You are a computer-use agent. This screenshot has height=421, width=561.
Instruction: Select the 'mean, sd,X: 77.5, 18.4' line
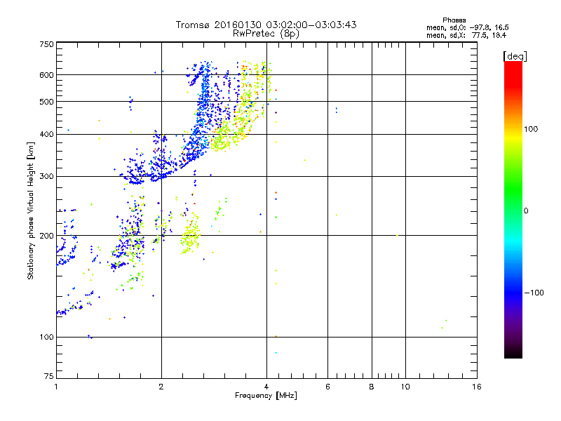click(x=466, y=35)
